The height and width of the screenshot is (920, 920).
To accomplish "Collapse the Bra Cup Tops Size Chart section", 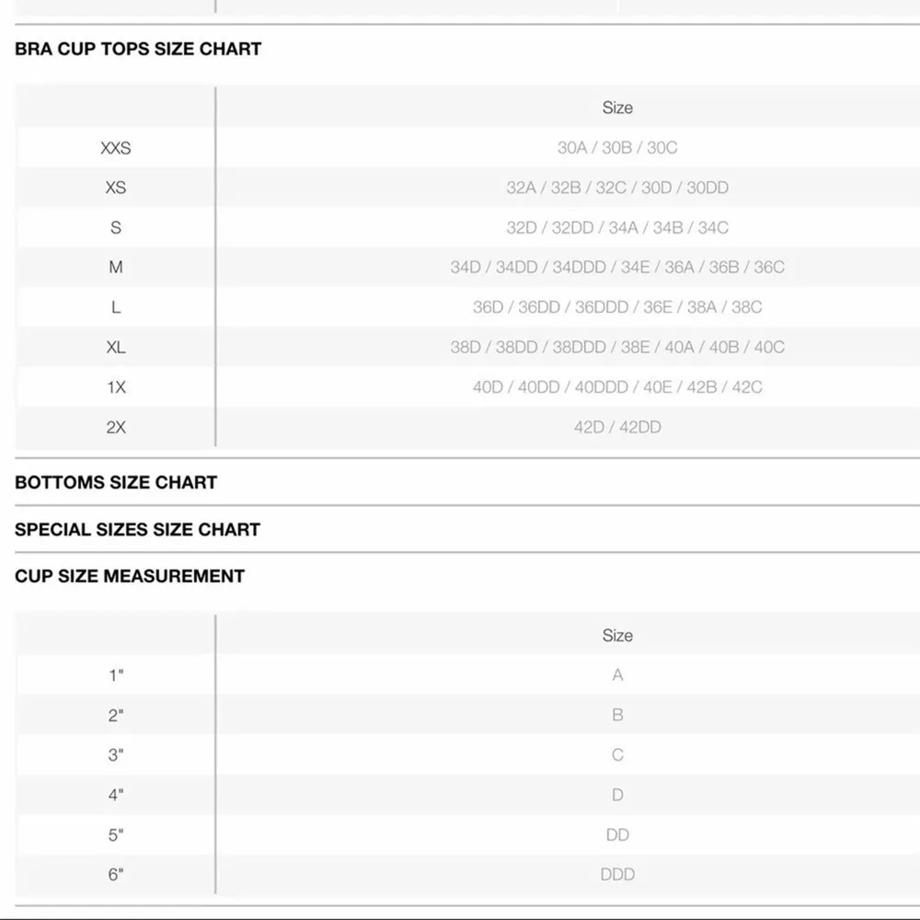I will (x=138, y=49).
